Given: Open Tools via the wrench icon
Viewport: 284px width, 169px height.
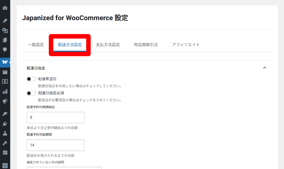Looking at the screenshot, I should [5, 143].
